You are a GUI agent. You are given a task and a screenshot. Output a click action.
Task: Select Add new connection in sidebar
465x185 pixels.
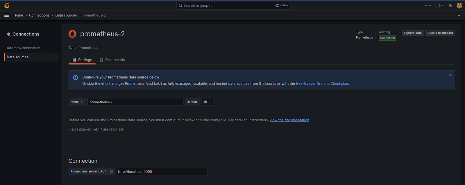(x=24, y=48)
